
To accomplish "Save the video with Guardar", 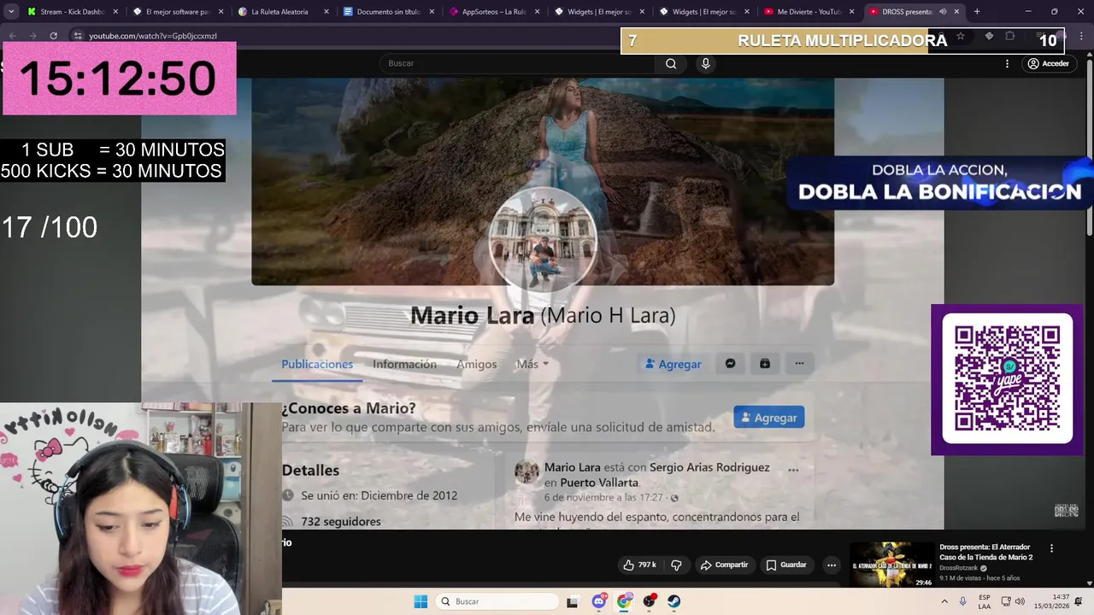I will [x=786, y=565].
